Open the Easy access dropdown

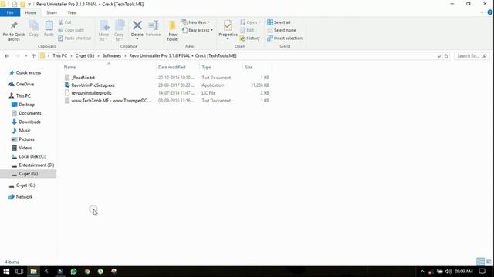[x=198, y=30]
